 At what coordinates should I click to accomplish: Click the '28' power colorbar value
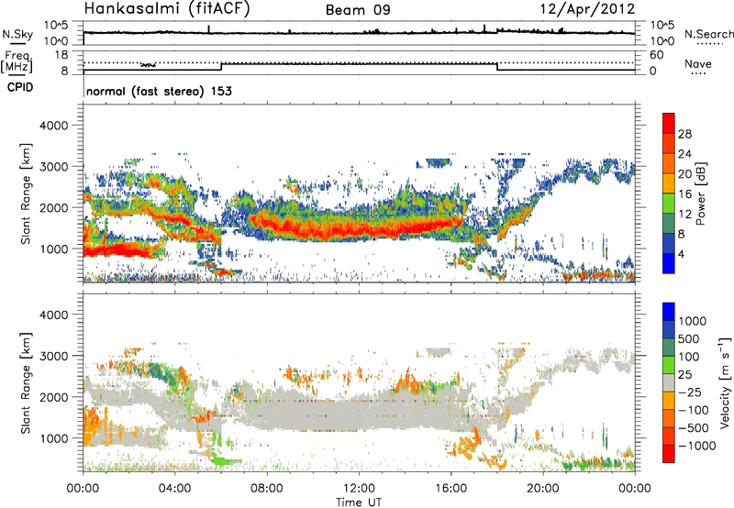tap(684, 134)
